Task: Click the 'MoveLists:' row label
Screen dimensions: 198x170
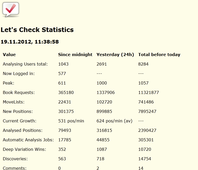Action: pyautogui.click(x=14, y=102)
